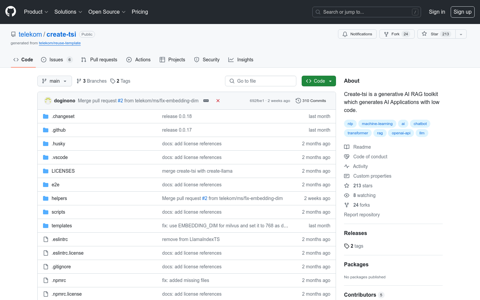
Task: Open the doginono author link
Action: [x=65, y=101]
